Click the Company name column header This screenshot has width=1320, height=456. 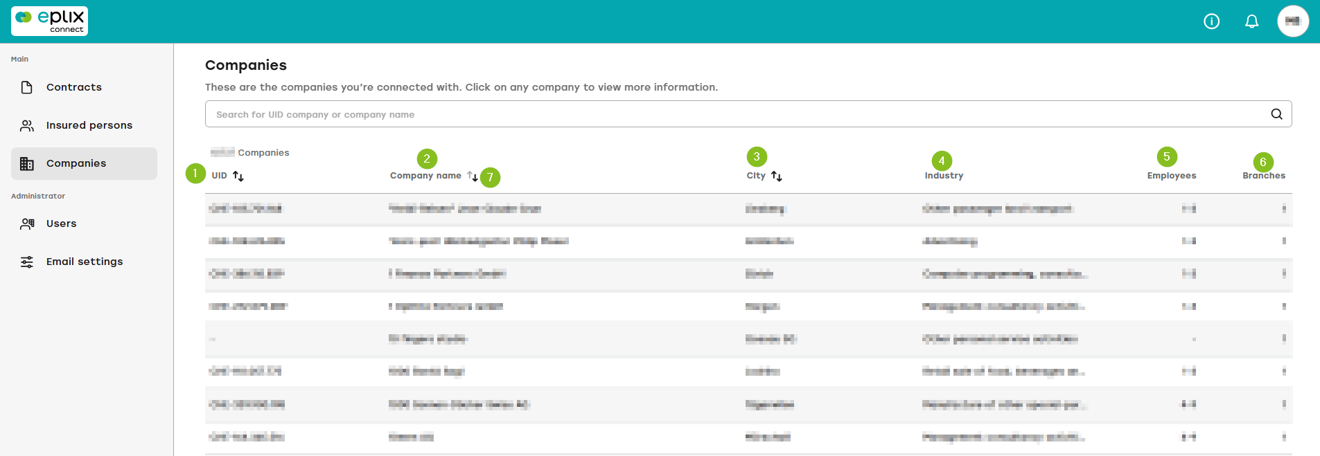[x=425, y=176]
